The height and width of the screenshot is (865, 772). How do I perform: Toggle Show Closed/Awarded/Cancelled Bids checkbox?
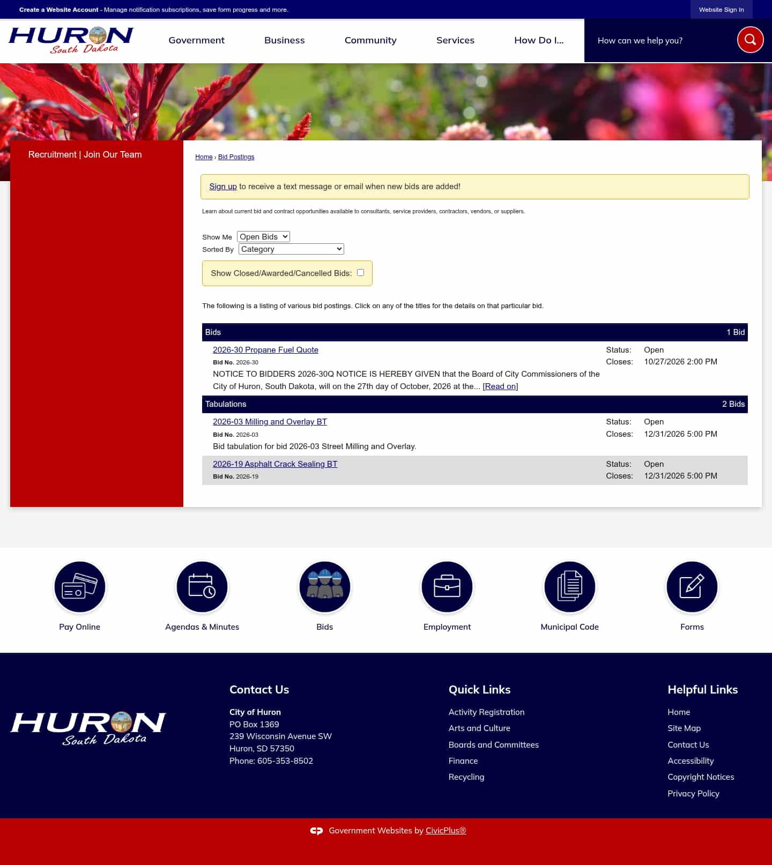[360, 272]
